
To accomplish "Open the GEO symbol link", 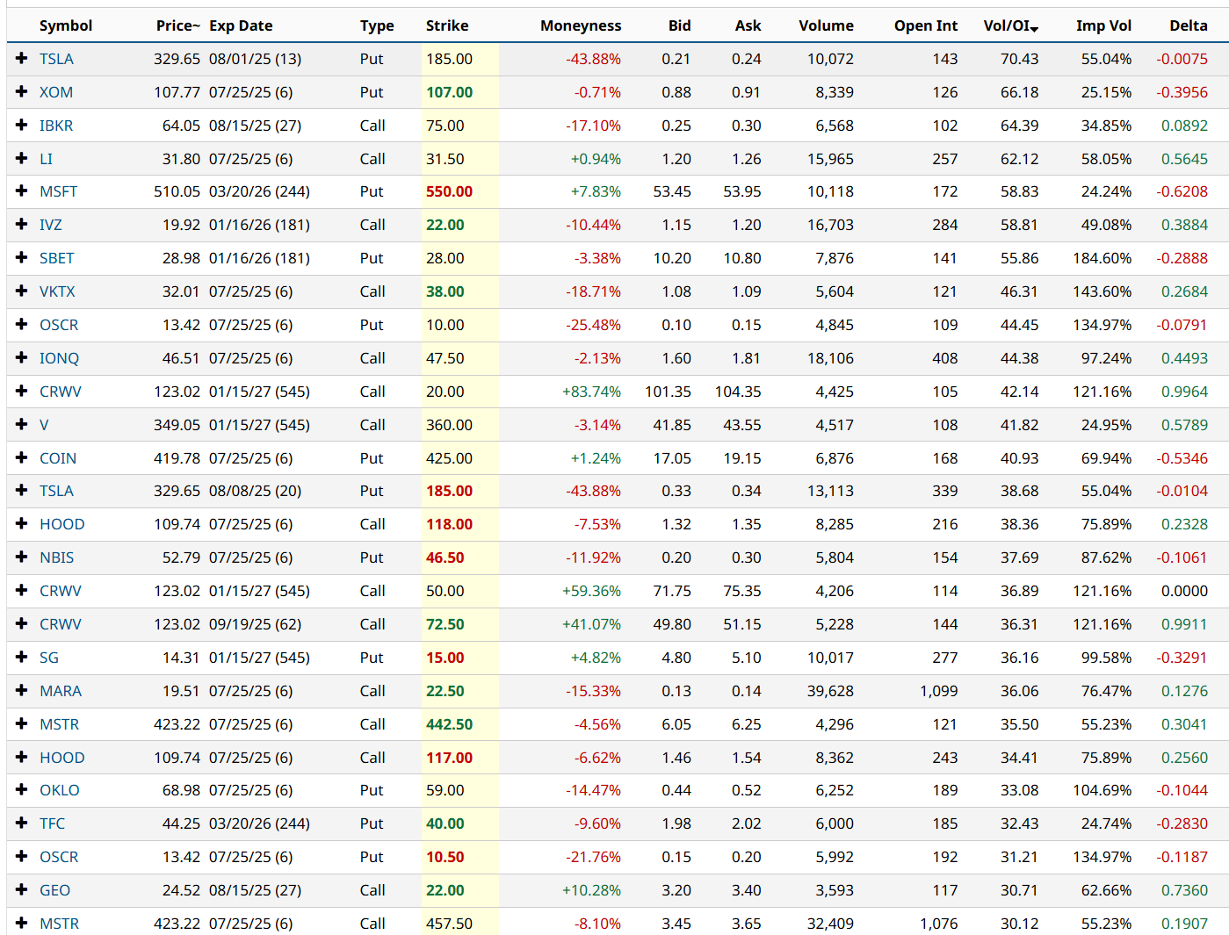I will pyautogui.click(x=54, y=890).
